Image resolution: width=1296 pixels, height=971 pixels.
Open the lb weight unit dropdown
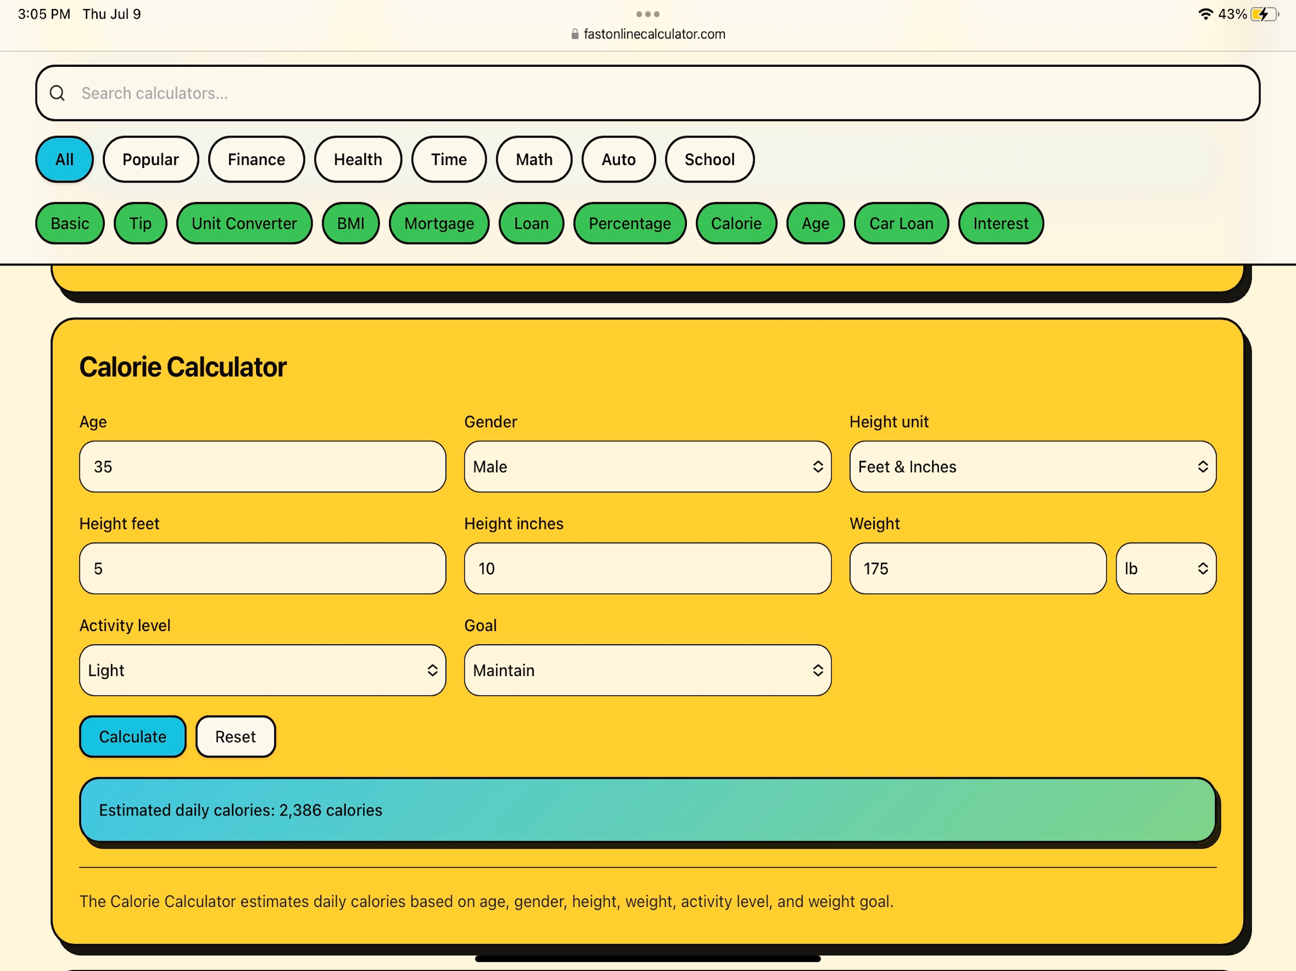coord(1166,568)
